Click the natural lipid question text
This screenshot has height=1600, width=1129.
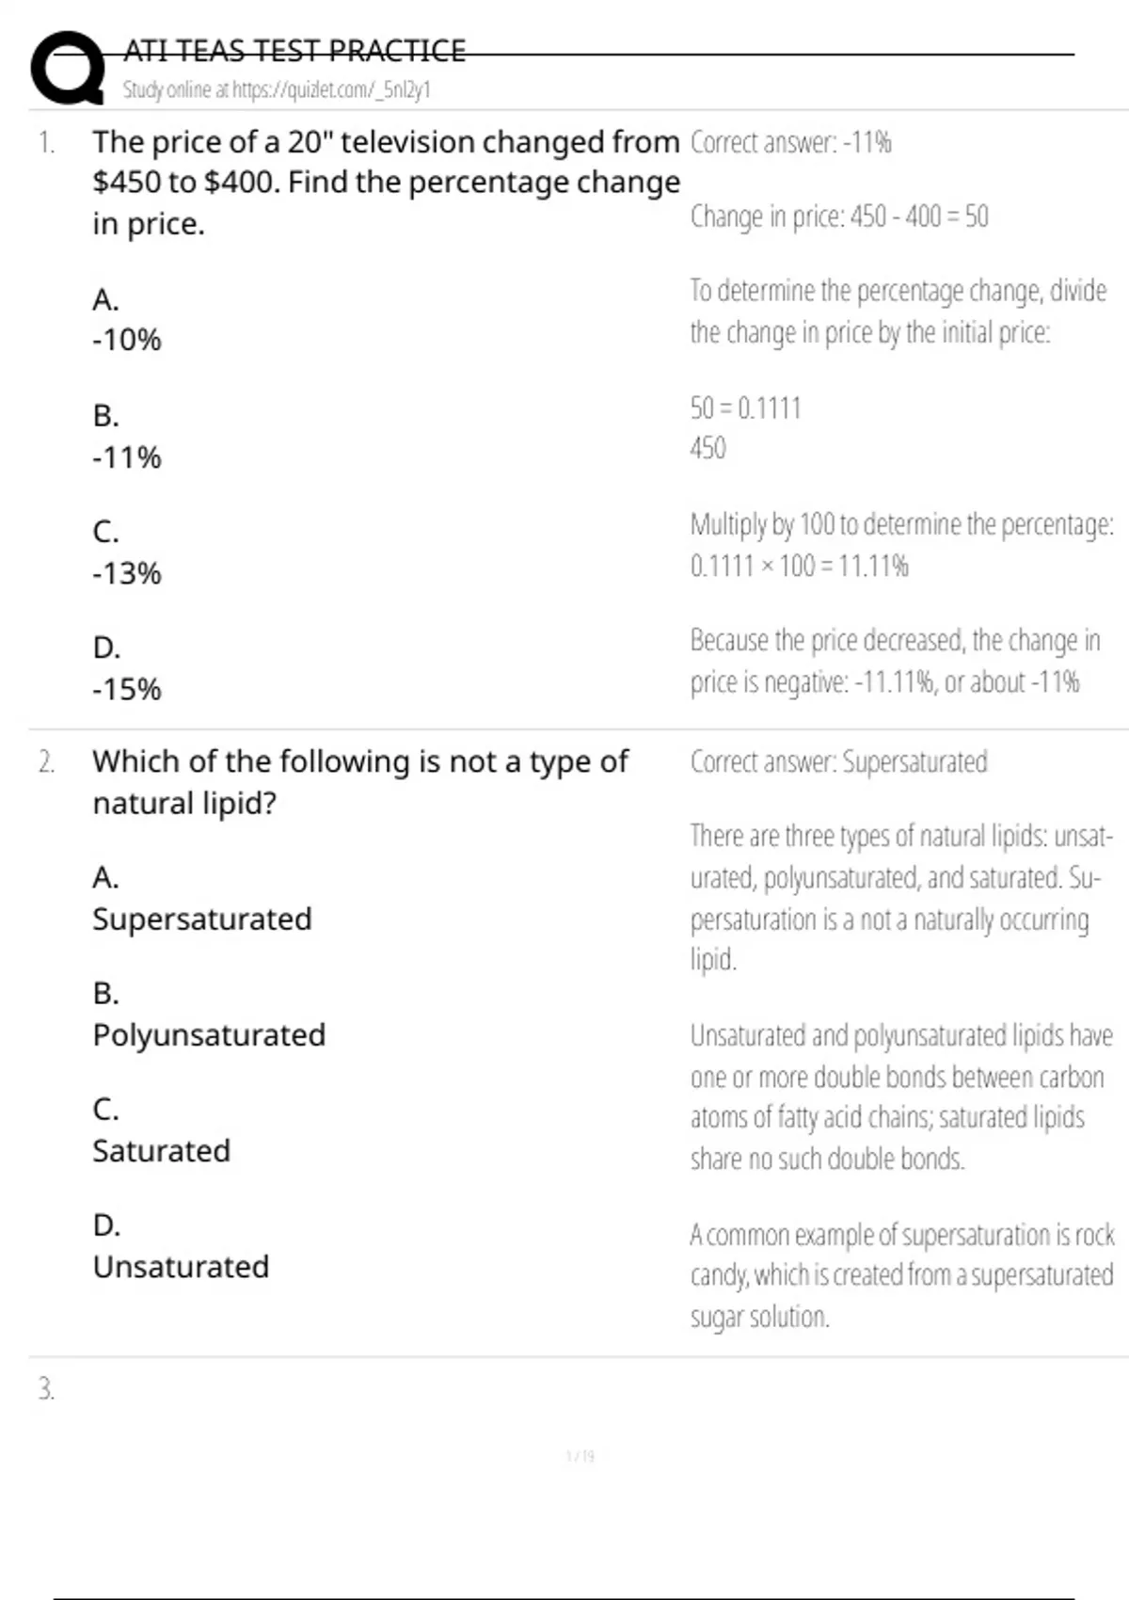pos(359,781)
